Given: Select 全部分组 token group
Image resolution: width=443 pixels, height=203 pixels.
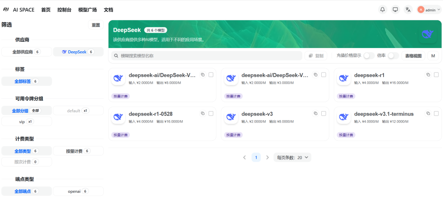Looking at the screenshot, I should point(27,111).
